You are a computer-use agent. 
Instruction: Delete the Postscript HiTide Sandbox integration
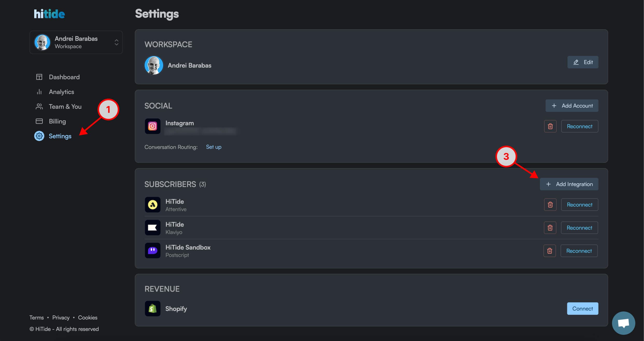[x=549, y=251]
